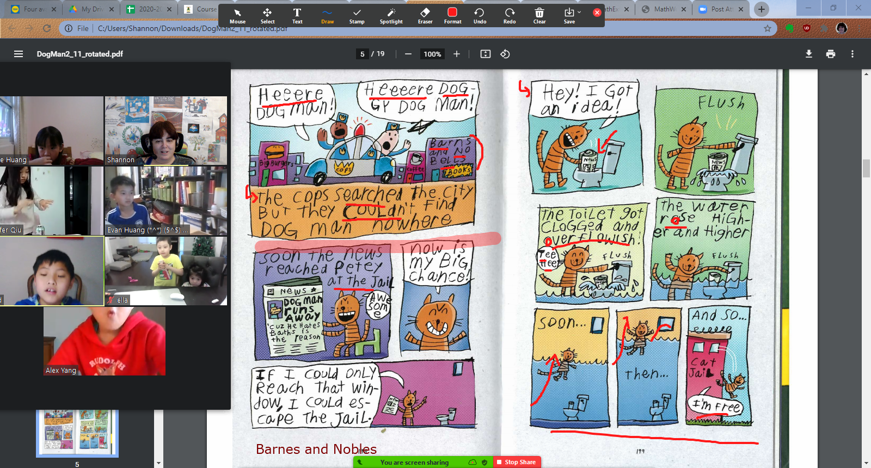Save the annotated screen
The width and height of the screenshot is (871, 468).
(569, 16)
